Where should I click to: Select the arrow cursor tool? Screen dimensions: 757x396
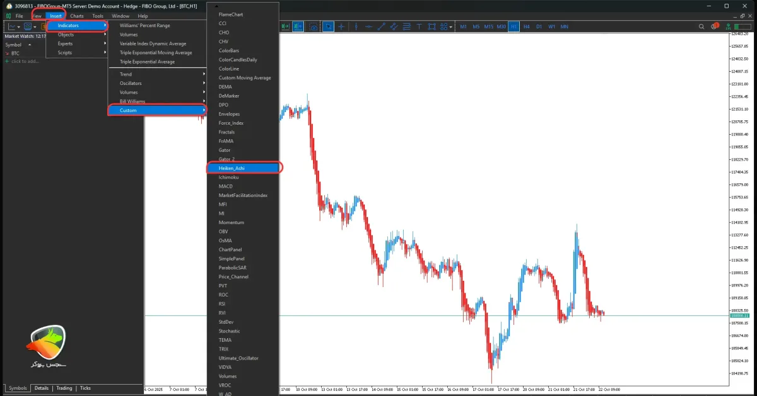[x=329, y=26]
